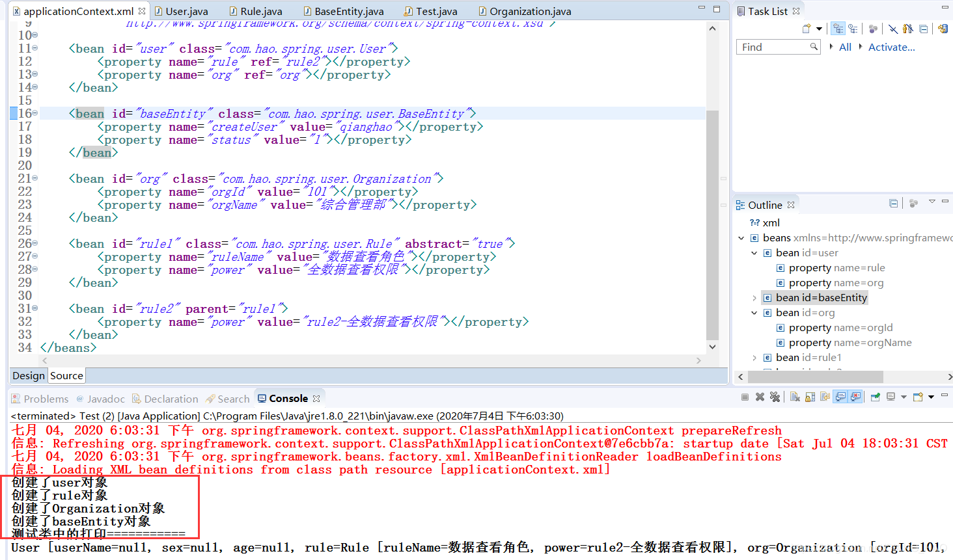Expand the bean id=baseEntity node
The height and width of the screenshot is (560, 953).
(x=754, y=298)
